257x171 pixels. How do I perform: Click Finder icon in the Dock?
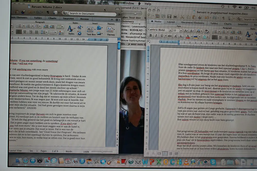(19, 160)
